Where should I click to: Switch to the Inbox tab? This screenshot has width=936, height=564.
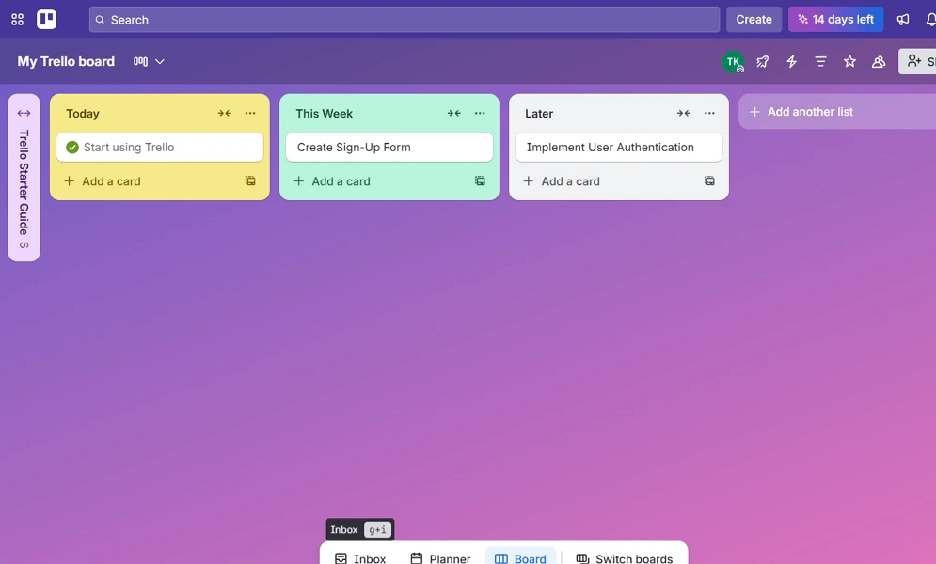[x=360, y=558]
